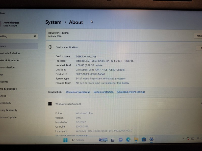Open the Wi-Fi network tray icon

(198, 139)
